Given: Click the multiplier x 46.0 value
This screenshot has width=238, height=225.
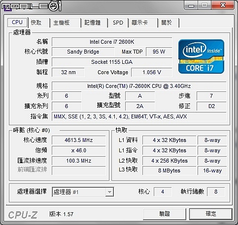Looking at the screenshot, I should (x=79, y=150).
